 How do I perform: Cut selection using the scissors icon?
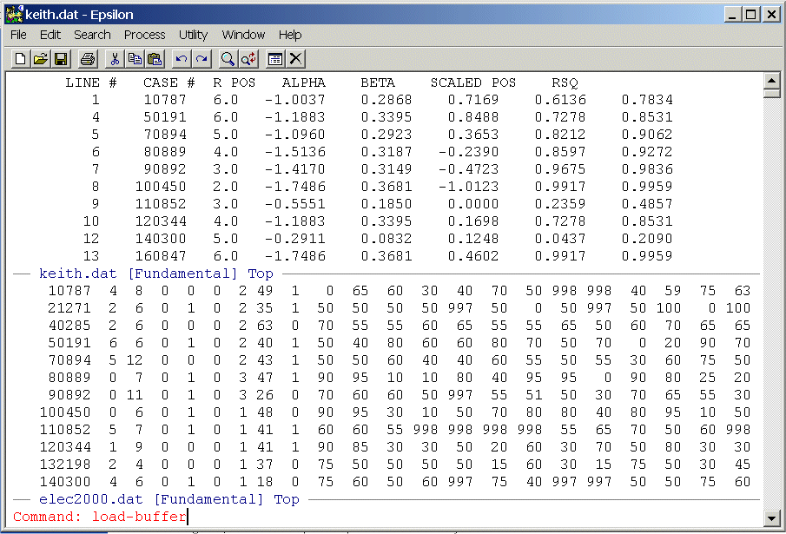tap(114, 59)
